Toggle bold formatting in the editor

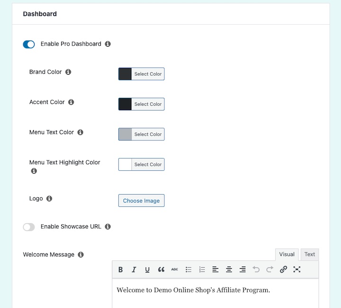[120, 270]
